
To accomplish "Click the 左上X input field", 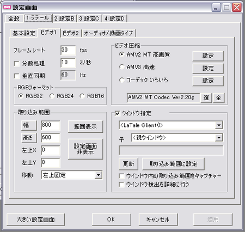I will (x=51, y=150).
